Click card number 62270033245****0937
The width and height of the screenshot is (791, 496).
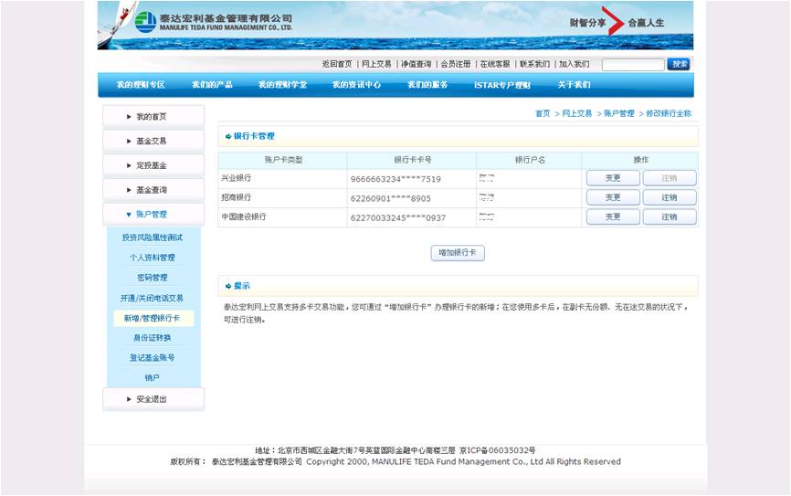(x=398, y=218)
